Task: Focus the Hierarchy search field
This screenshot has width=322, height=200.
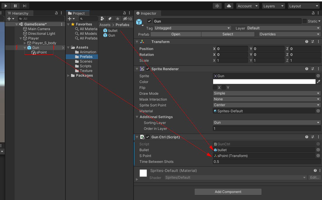Action: tap(41, 19)
